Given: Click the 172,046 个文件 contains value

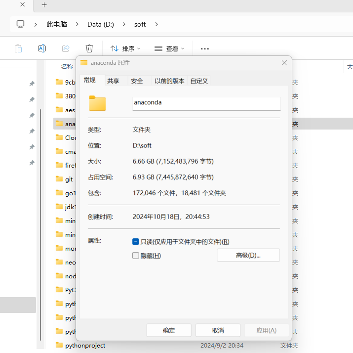Looking at the screenshot, I should click(x=179, y=193).
